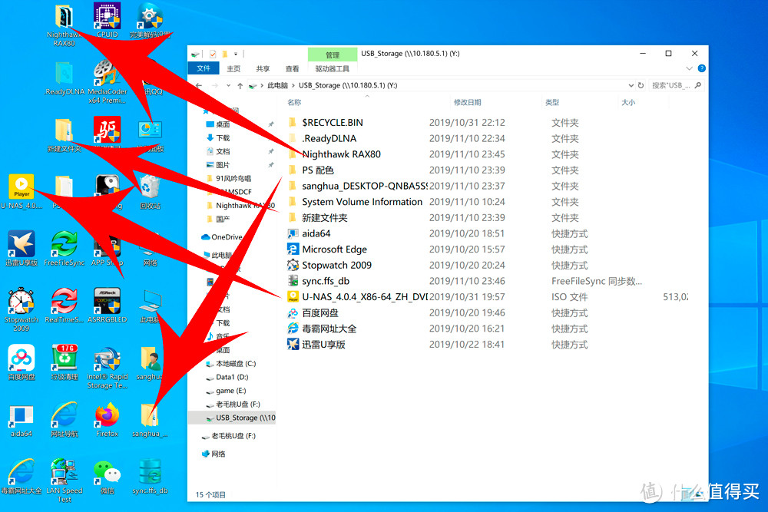Select the PS 配色 folder
The height and width of the screenshot is (512, 768).
(x=317, y=170)
